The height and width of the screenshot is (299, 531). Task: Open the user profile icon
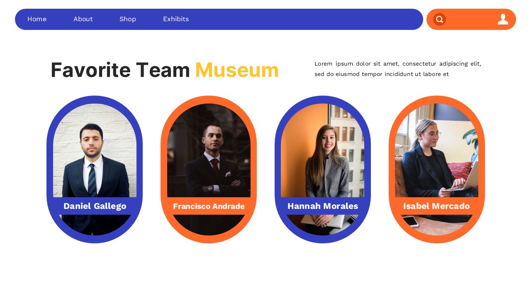[x=503, y=19]
